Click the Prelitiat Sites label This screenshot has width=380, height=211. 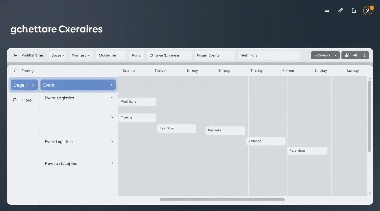(x=32, y=55)
